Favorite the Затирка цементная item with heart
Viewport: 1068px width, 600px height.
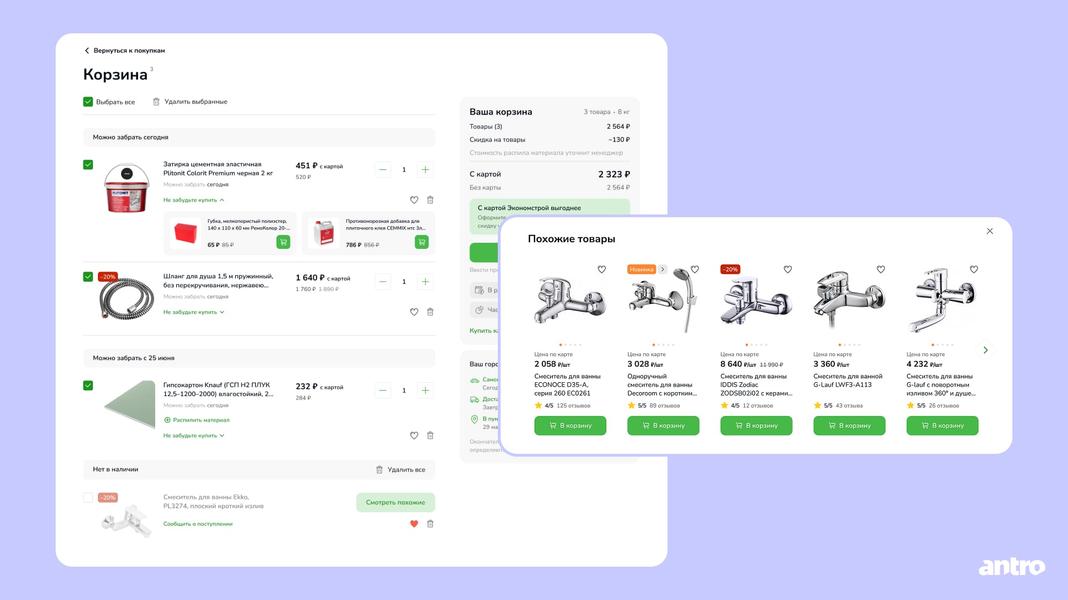[414, 200]
